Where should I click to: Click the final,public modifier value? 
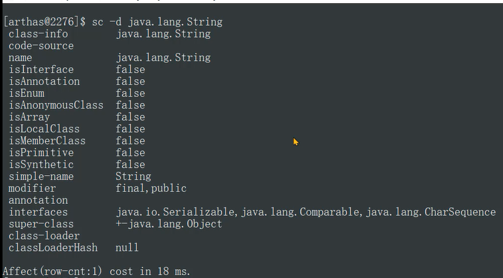pos(151,189)
